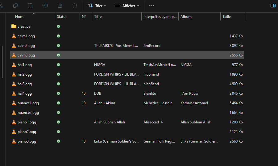Open the three-dot more options menu
This screenshot has width=278, height=166.
[x=151, y=6]
